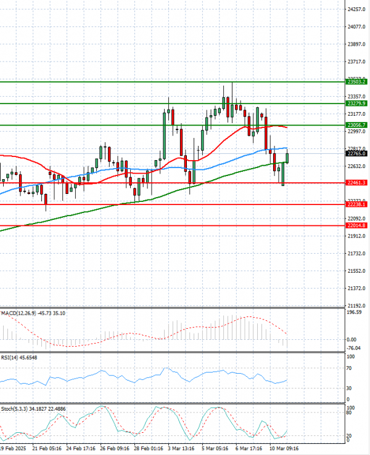This screenshot has width=370, height=455.
Task: Click the 24257.0 price scale value
Action: click(356, 9)
